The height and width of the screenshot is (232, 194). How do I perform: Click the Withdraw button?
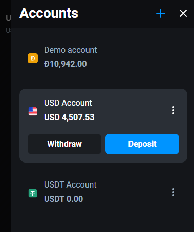coord(64,144)
